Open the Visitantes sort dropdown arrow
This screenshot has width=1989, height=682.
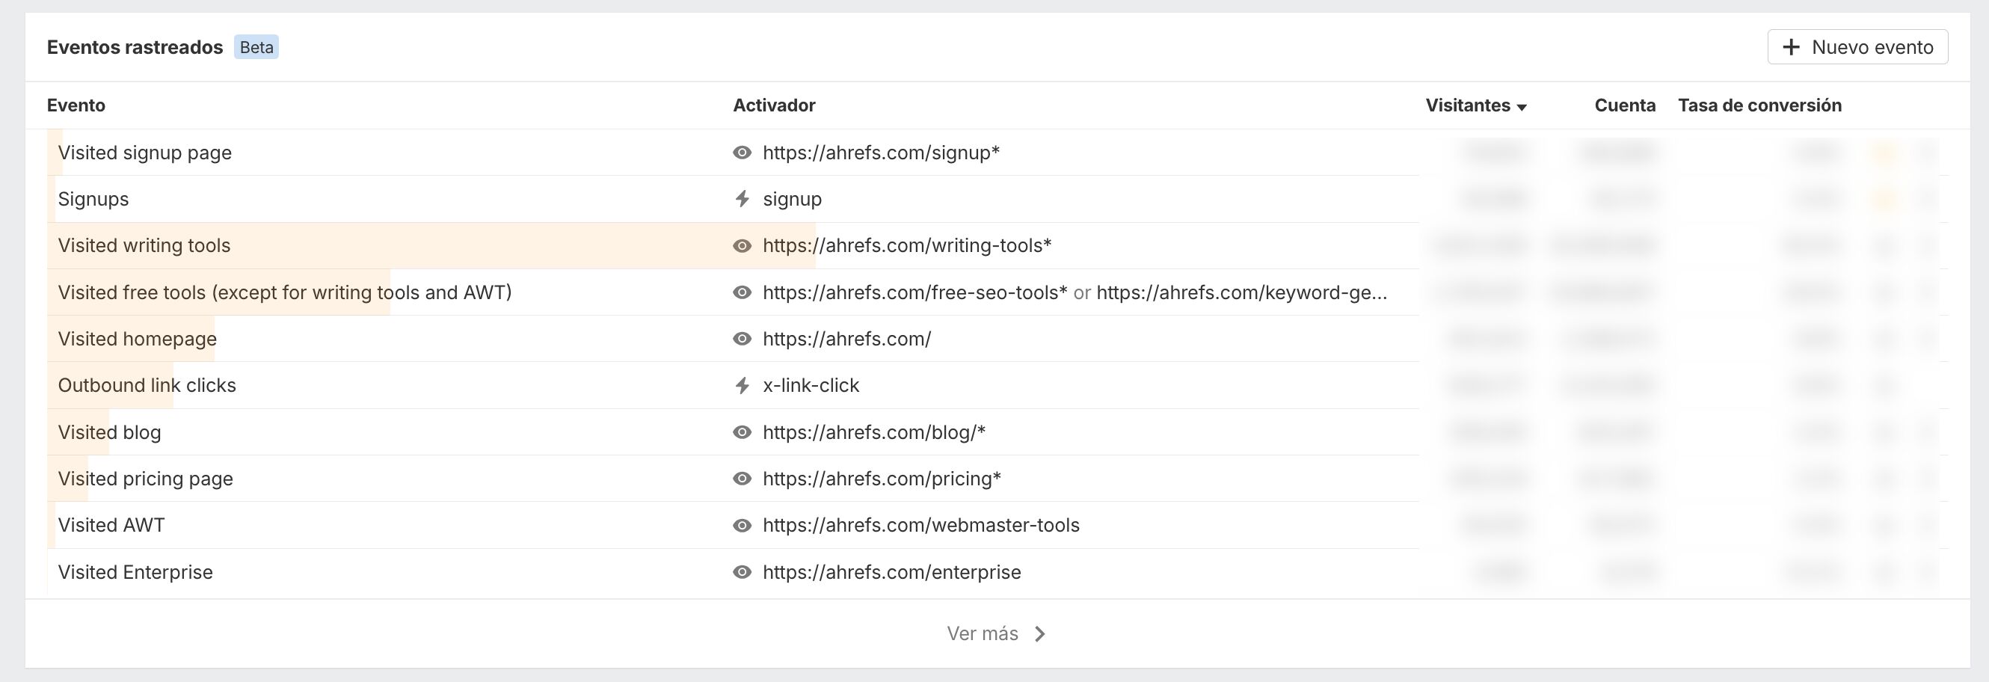click(x=1522, y=108)
